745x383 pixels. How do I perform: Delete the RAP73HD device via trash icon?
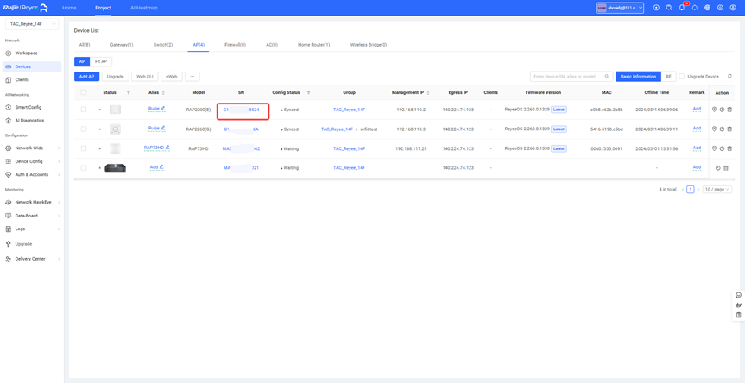point(729,148)
